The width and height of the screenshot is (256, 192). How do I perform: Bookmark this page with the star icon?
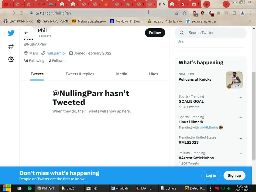184,13
